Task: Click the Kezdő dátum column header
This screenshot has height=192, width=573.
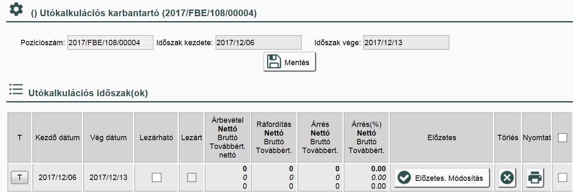Action: (57, 138)
